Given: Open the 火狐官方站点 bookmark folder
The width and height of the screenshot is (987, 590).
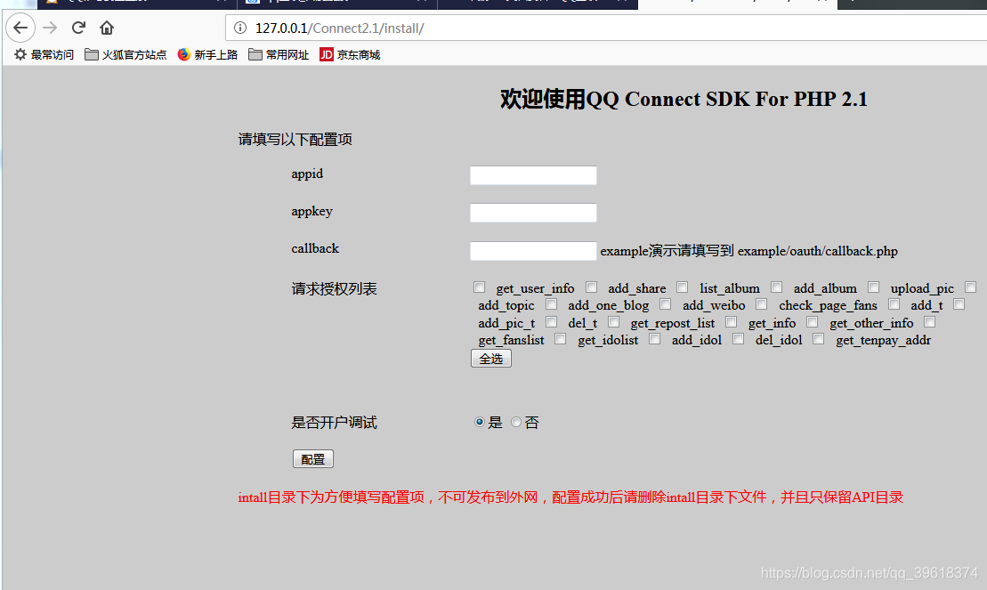Looking at the screenshot, I should click(125, 55).
